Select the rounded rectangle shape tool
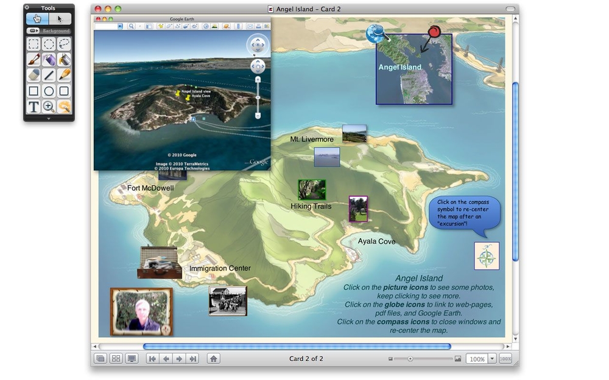This screenshot has height=380, width=609. 64,91
